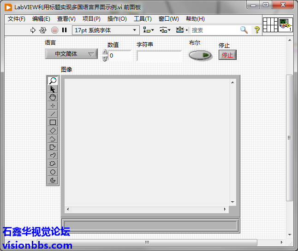
Task: Click the search magnifier icon
Action: (244, 30)
